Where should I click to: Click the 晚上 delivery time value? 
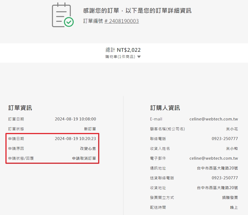tap(234, 207)
